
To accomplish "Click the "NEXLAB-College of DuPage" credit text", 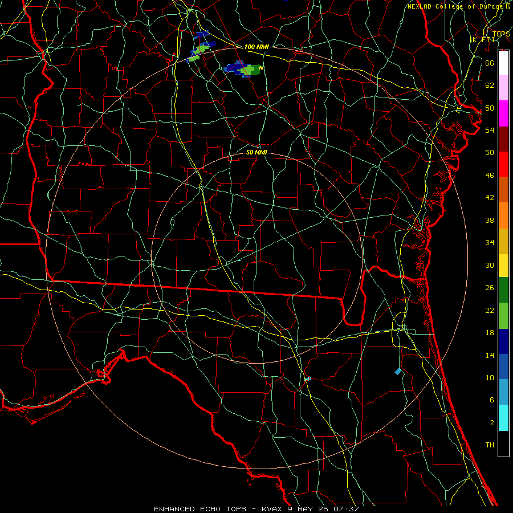I will pyautogui.click(x=455, y=6).
